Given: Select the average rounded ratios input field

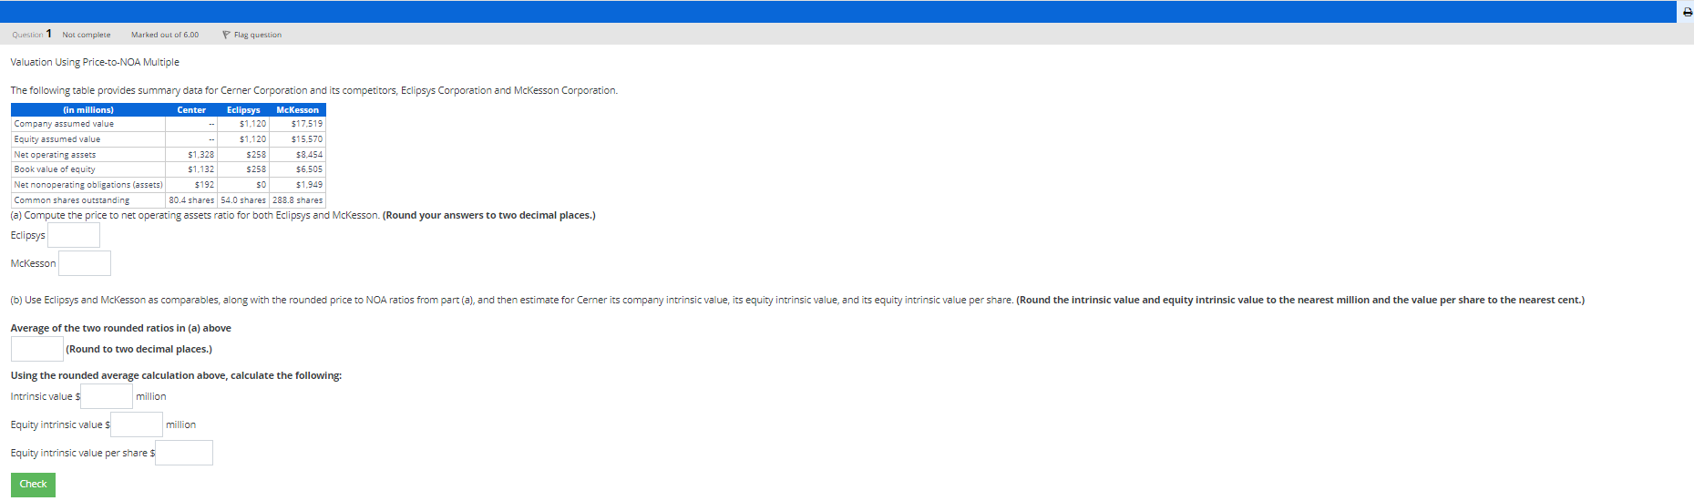Looking at the screenshot, I should point(36,349).
